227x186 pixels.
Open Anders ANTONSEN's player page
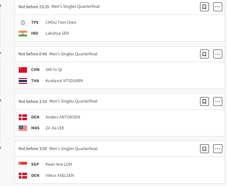63,117
